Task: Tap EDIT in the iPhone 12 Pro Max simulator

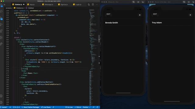Action: coord(155,14)
